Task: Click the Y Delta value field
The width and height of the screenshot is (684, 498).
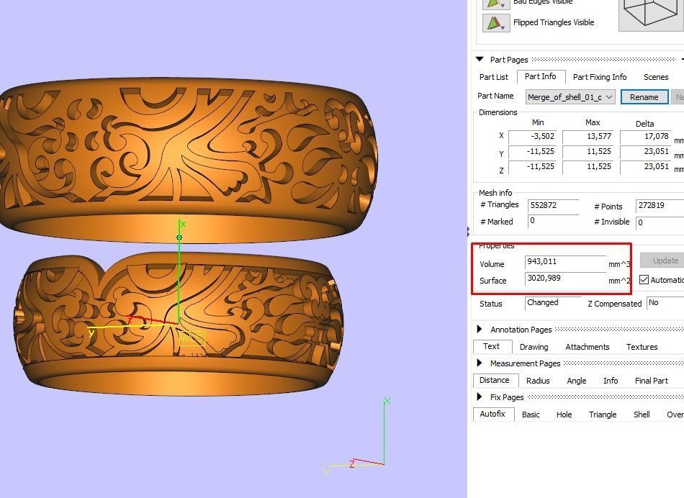Action: pyautogui.click(x=645, y=152)
